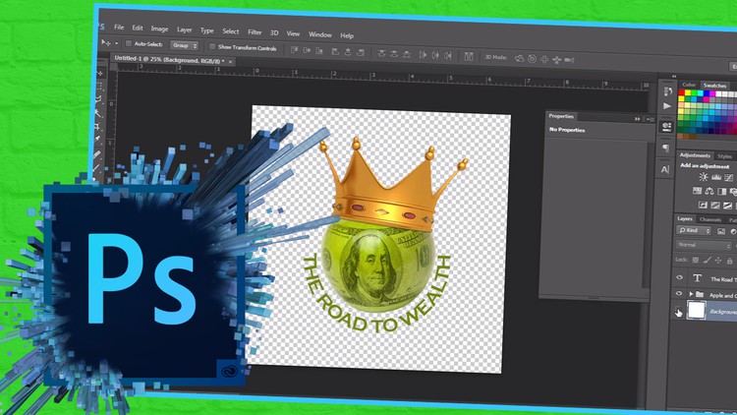Open the Actions panel play icon
The image size is (737, 415).
tap(667, 106)
